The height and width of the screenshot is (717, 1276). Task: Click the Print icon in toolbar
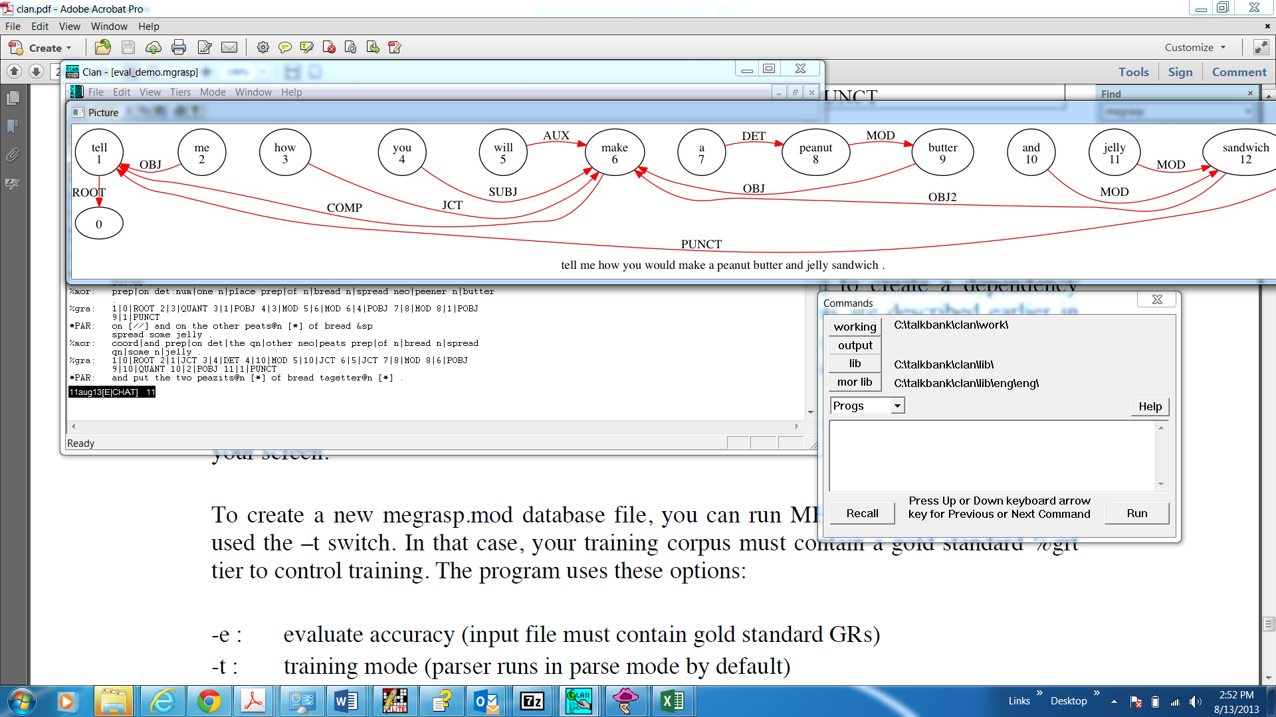click(178, 47)
